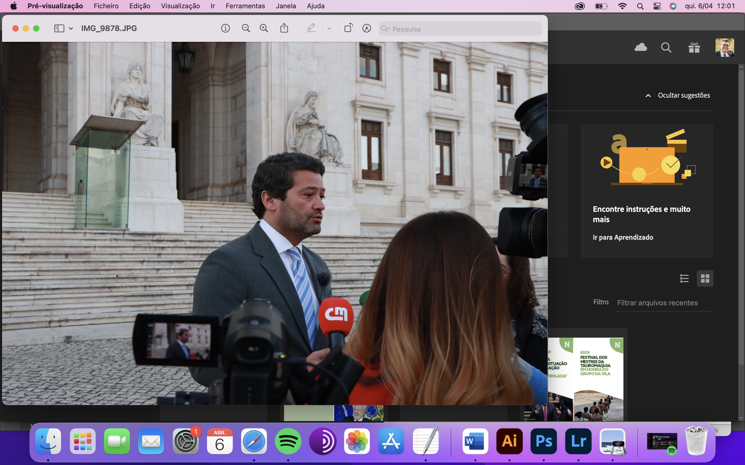The width and height of the screenshot is (745, 465).
Task: Open the Ajuda menu
Action: [316, 6]
